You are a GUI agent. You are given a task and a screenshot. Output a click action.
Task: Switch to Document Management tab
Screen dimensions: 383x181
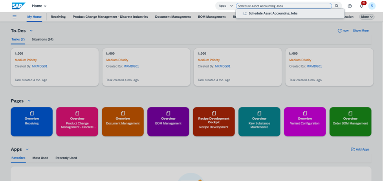point(173,17)
